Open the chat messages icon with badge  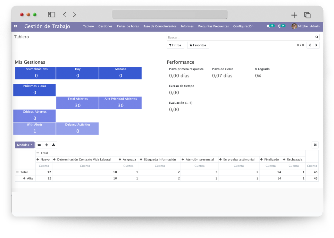coord(269,26)
